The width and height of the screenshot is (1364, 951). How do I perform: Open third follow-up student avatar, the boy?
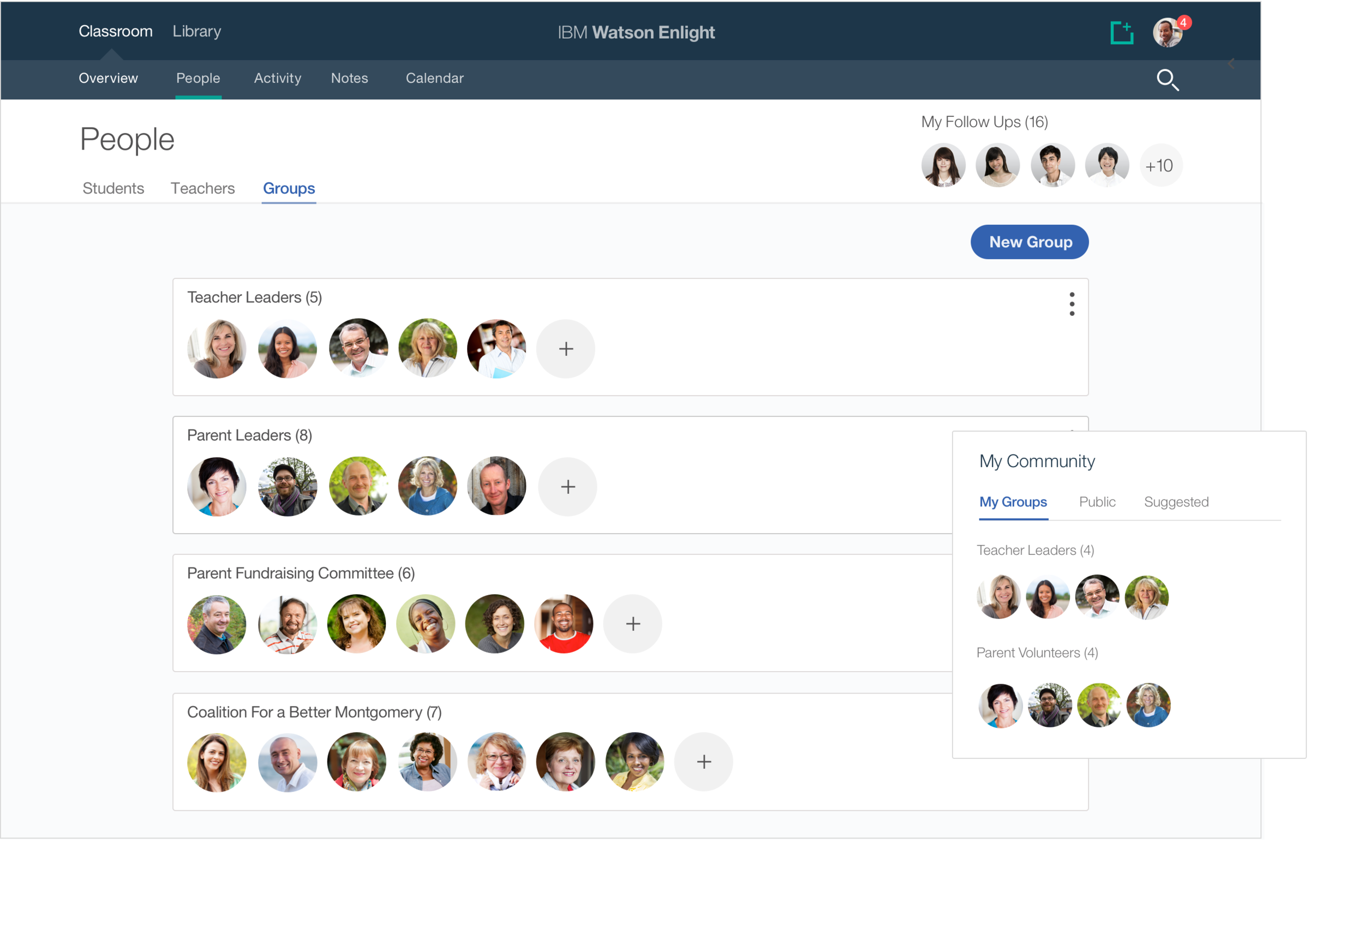coord(1052,165)
